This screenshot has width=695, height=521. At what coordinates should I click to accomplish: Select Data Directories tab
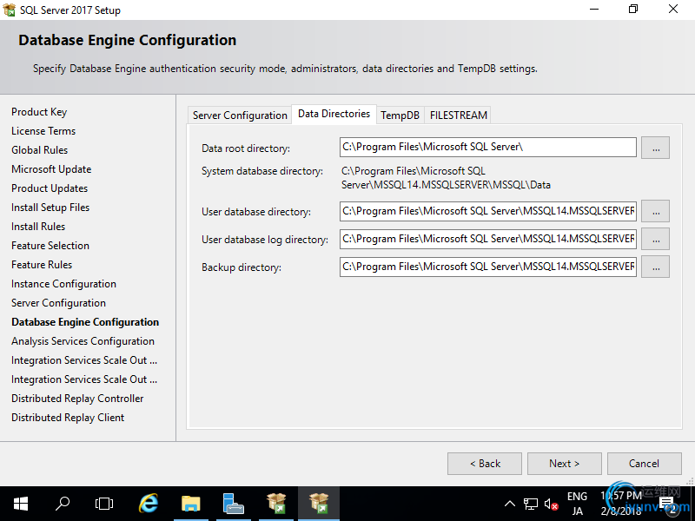point(334,114)
